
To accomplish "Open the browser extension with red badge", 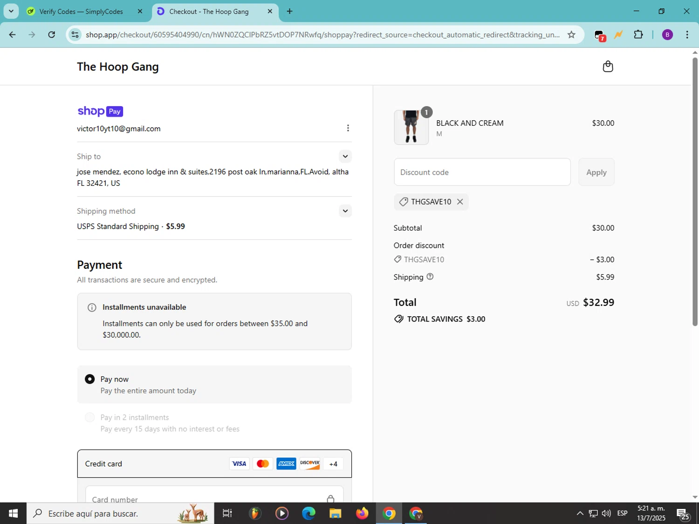I will pos(600,35).
